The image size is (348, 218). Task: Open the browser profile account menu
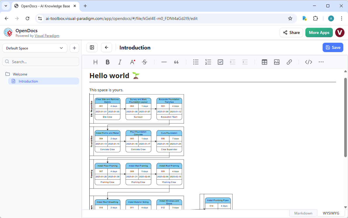[x=331, y=18]
